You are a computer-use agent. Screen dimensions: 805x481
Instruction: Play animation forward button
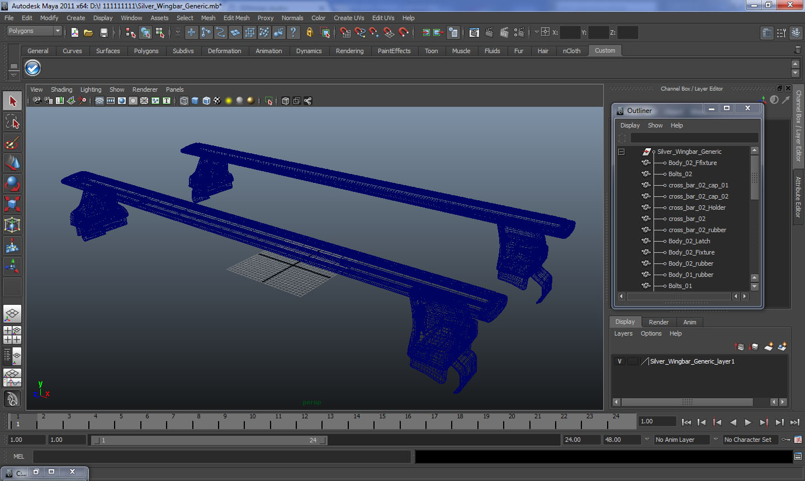pyautogui.click(x=748, y=422)
